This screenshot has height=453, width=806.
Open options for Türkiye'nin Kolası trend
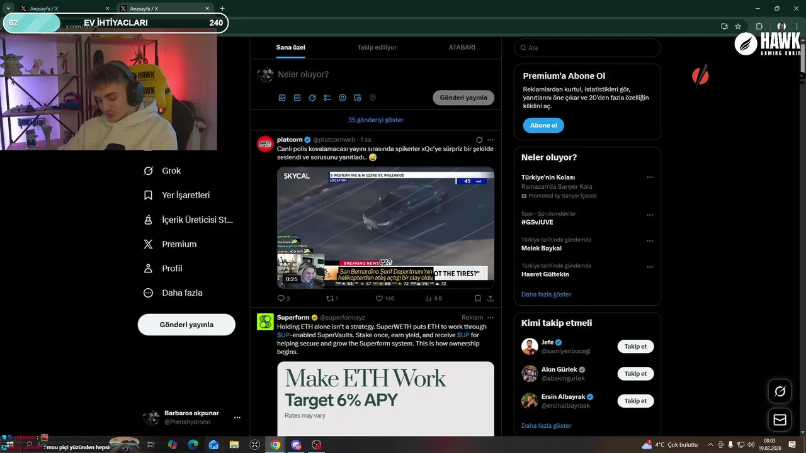tap(650, 177)
